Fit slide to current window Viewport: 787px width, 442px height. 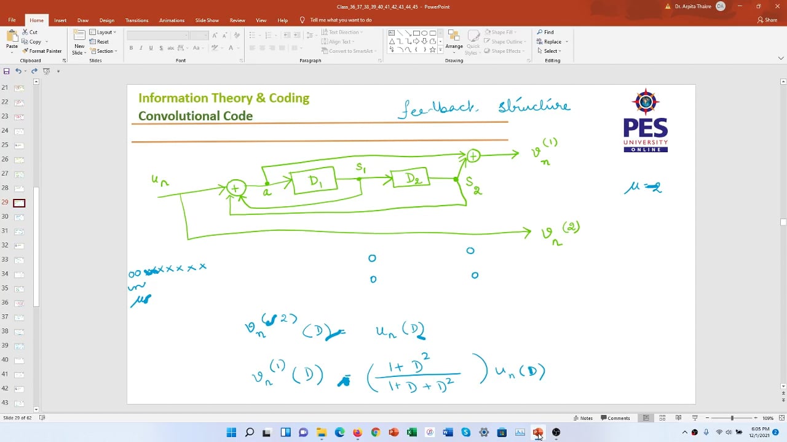(x=780, y=418)
